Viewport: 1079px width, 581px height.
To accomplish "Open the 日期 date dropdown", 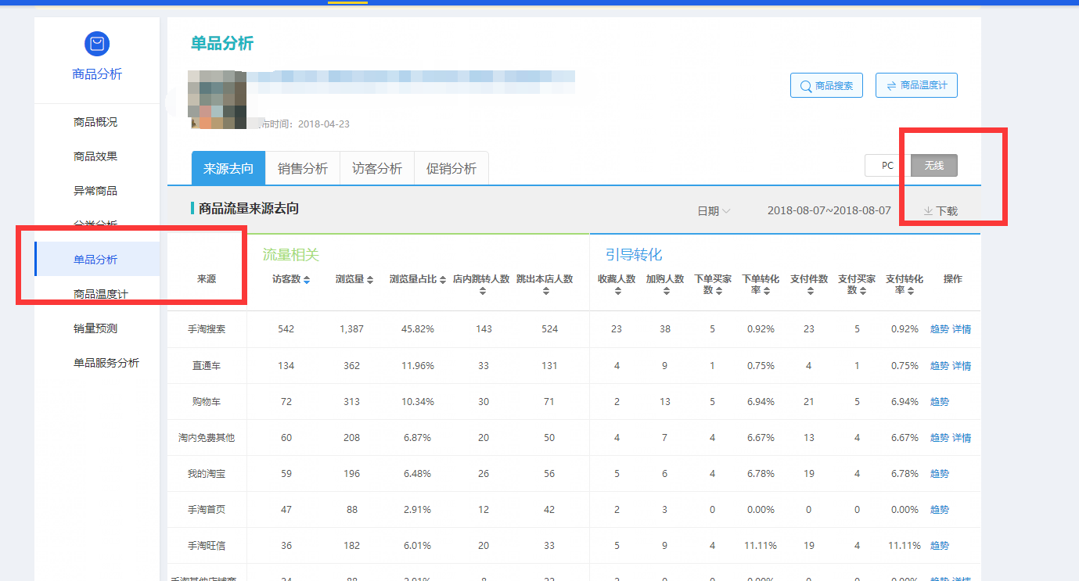I will click(712, 210).
